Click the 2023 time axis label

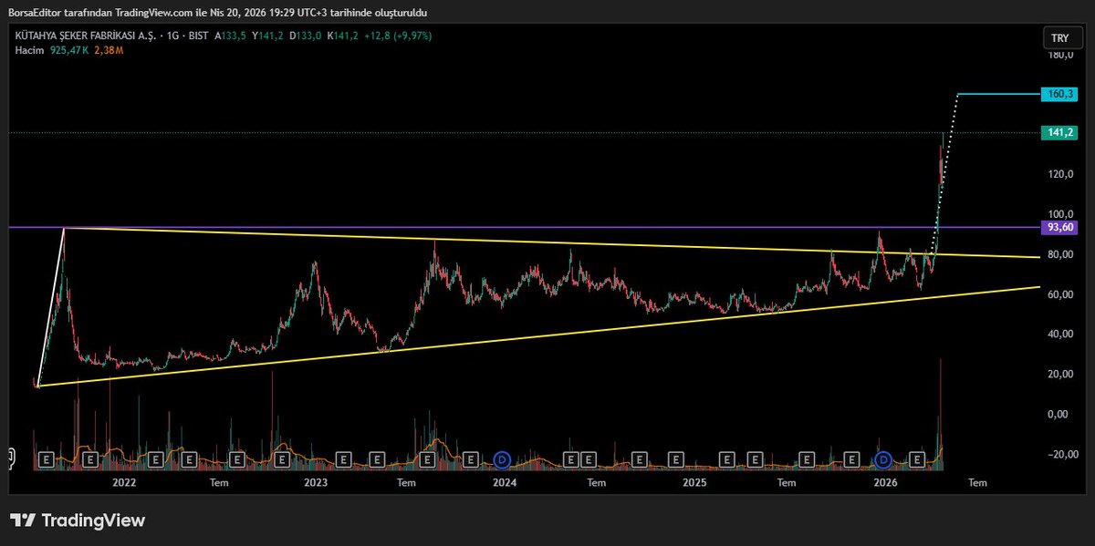[x=316, y=481]
